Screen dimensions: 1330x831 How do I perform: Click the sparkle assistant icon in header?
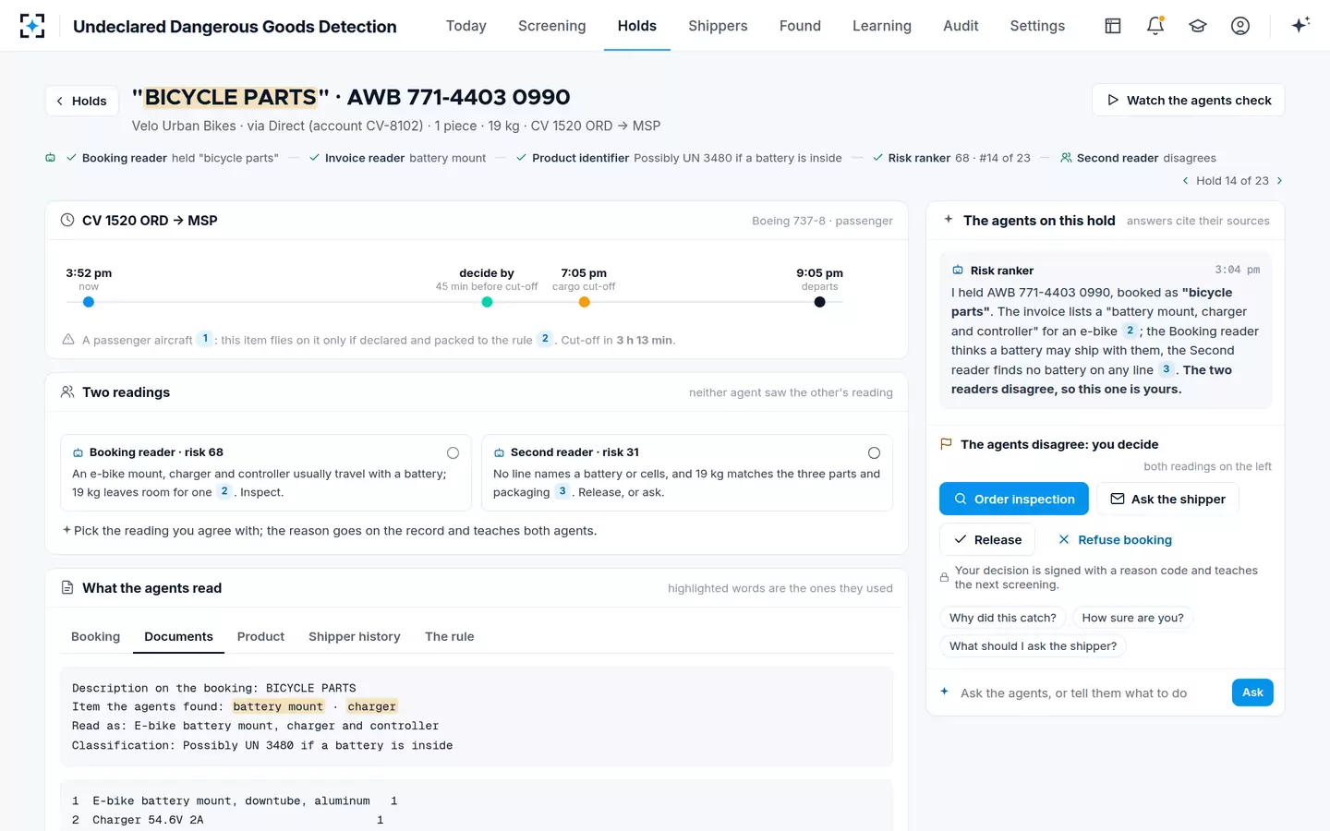tap(1300, 25)
